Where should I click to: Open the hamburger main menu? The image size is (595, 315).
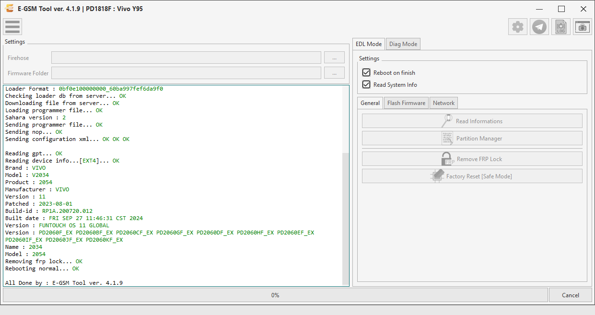[12, 27]
